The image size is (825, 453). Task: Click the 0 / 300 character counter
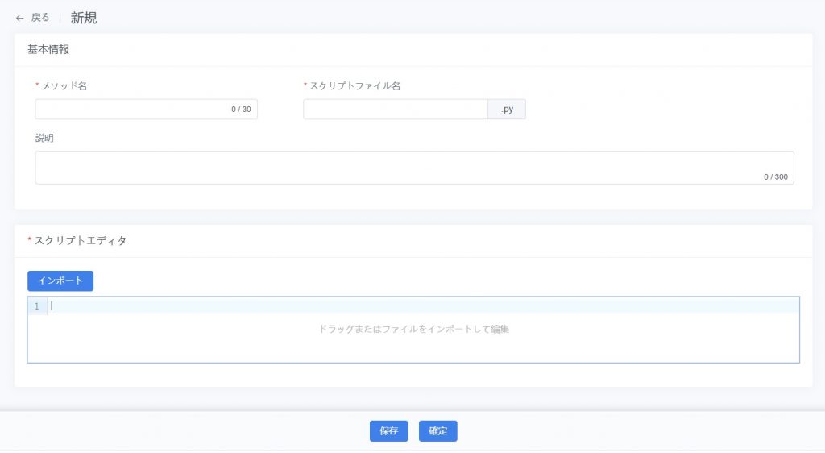point(775,177)
